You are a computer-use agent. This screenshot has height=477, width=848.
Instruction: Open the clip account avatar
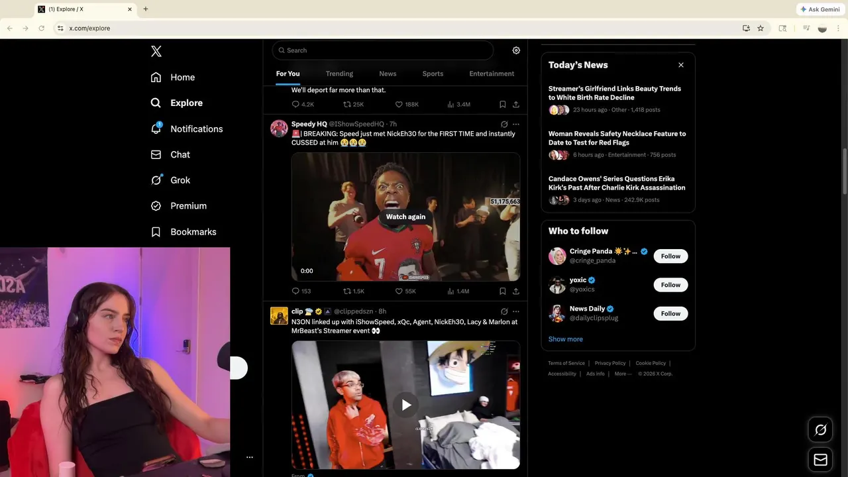(279, 315)
